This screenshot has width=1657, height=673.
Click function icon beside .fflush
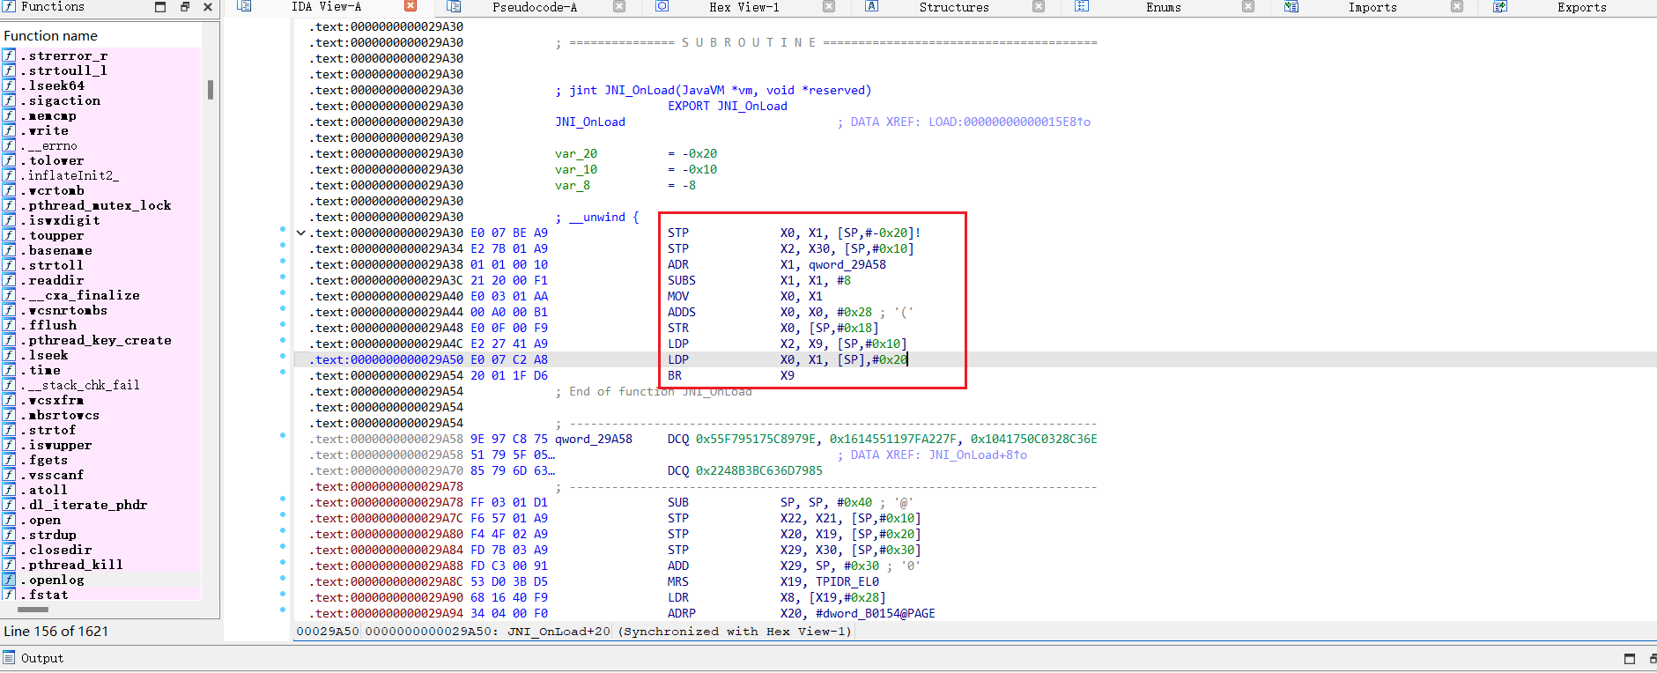[x=9, y=325]
